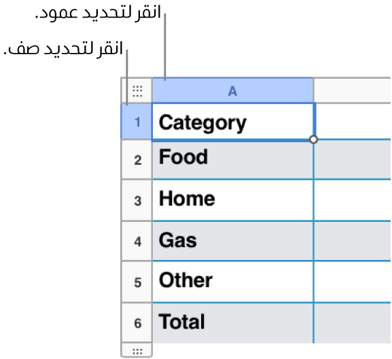Click the selection handle circle on Category cell
Viewport: 392px width, 359px height.
(x=313, y=139)
